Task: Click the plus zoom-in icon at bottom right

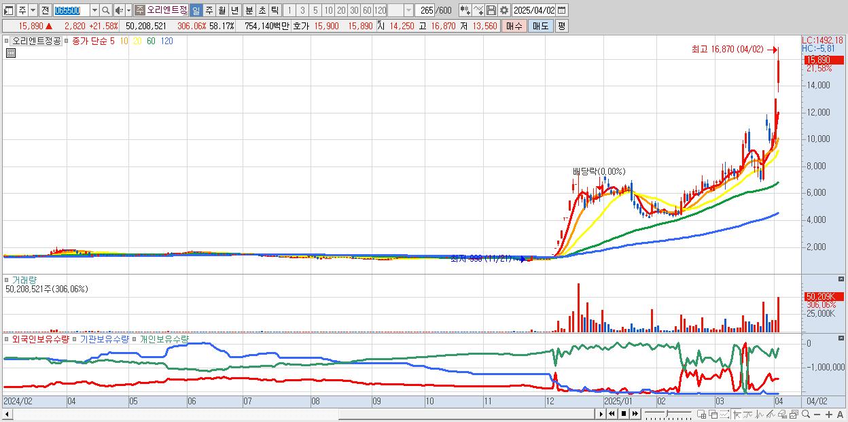Action: coord(828,414)
